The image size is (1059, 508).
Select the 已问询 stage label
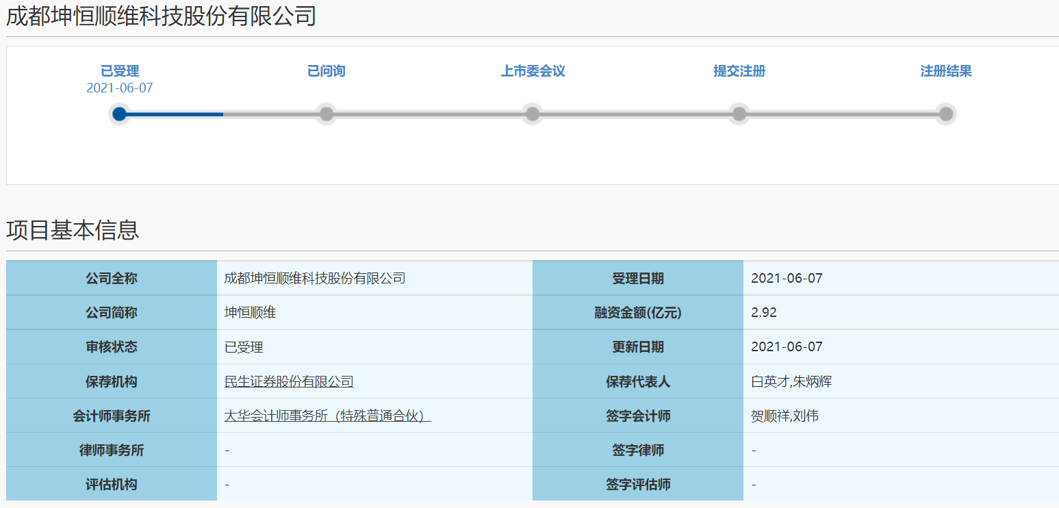327,71
